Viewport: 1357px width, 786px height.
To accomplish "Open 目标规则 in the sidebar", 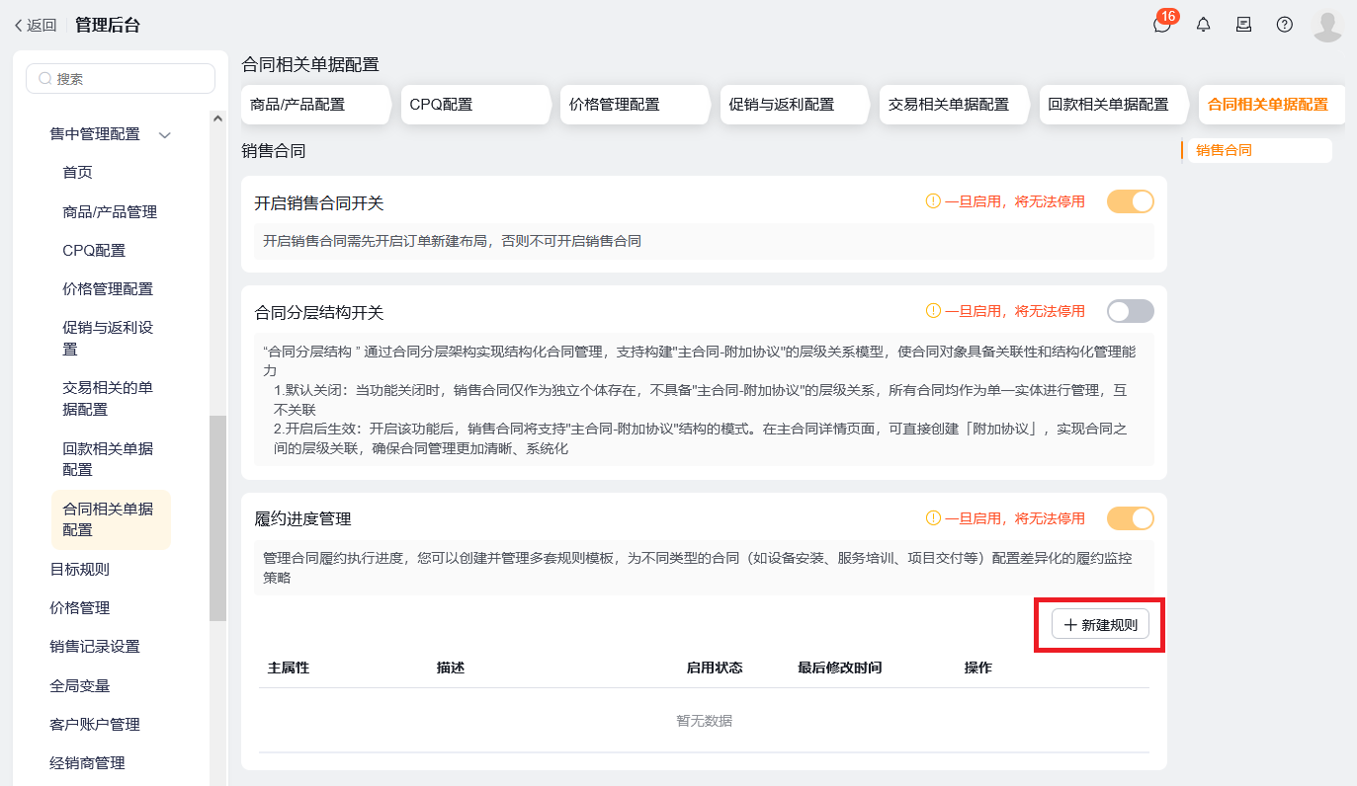I will point(80,569).
